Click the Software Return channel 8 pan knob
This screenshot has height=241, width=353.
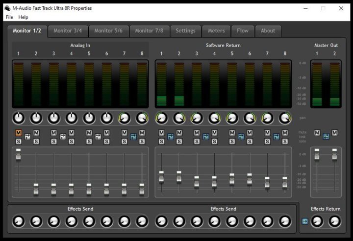click(285, 118)
